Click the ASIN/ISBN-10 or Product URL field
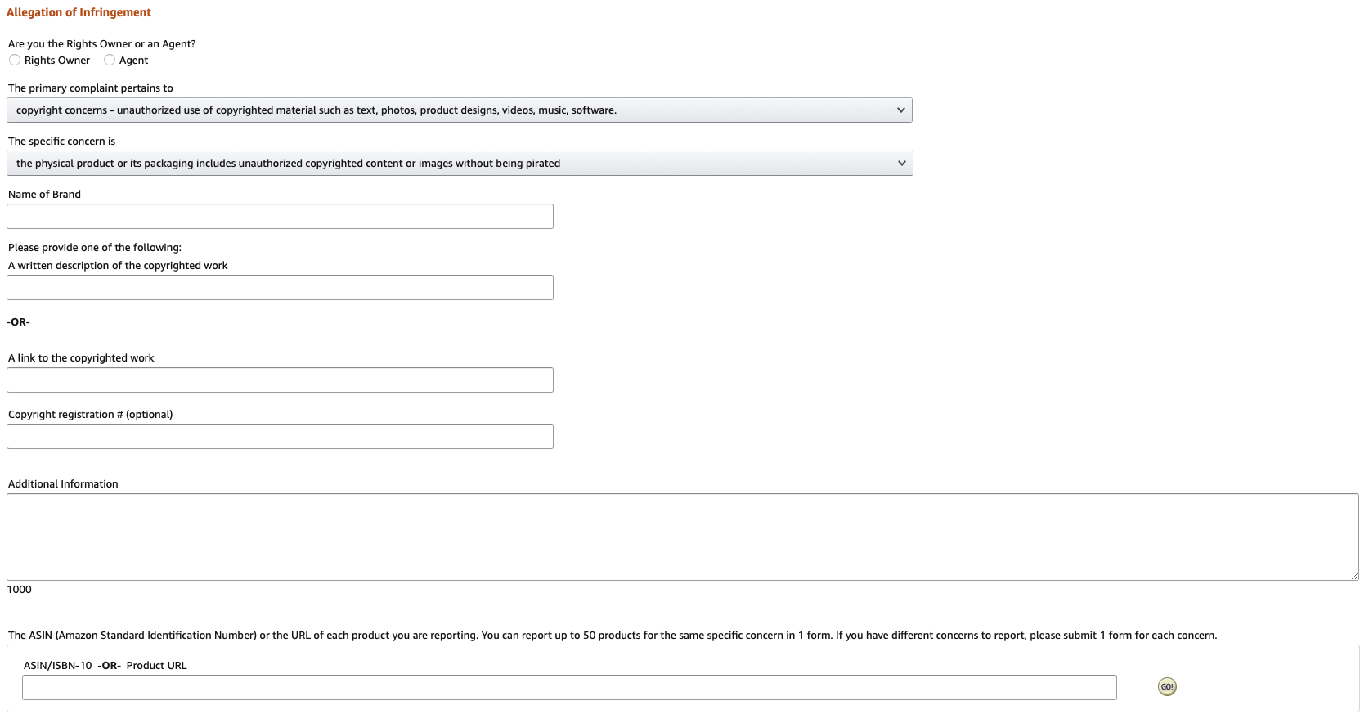 click(569, 688)
